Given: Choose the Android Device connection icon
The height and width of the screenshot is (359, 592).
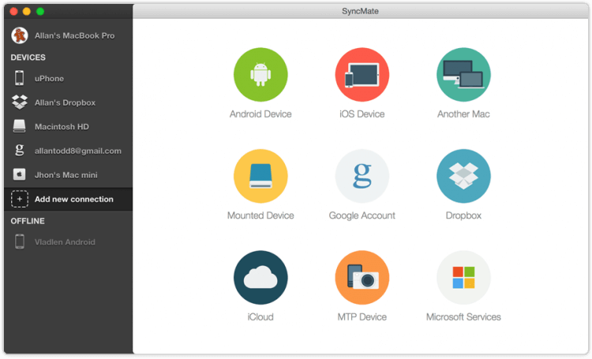Looking at the screenshot, I should 260,75.
